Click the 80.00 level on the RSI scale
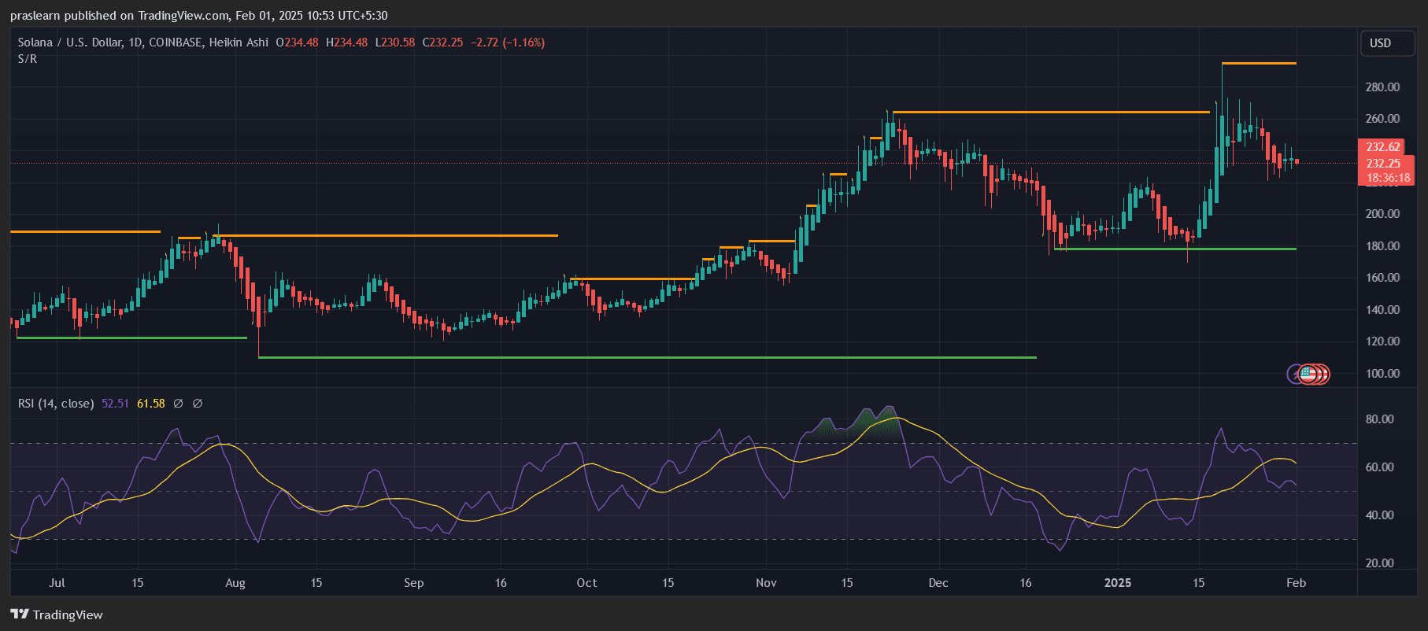The height and width of the screenshot is (631, 1428). coord(1379,419)
